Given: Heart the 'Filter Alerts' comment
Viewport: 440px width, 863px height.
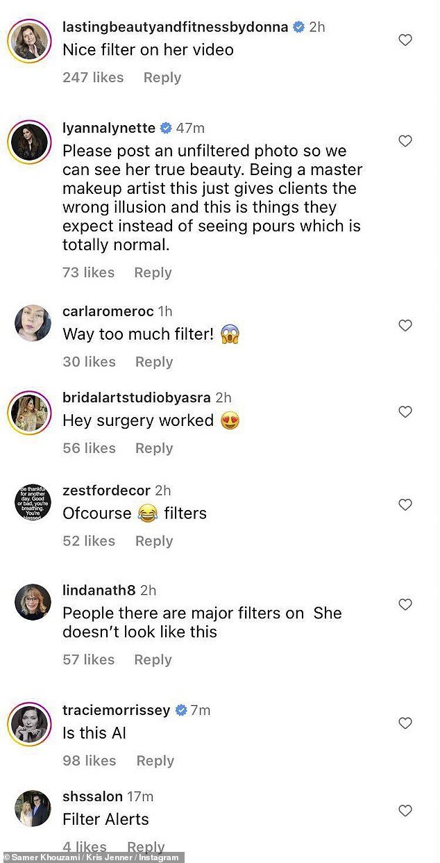Looking at the screenshot, I should 405,810.
